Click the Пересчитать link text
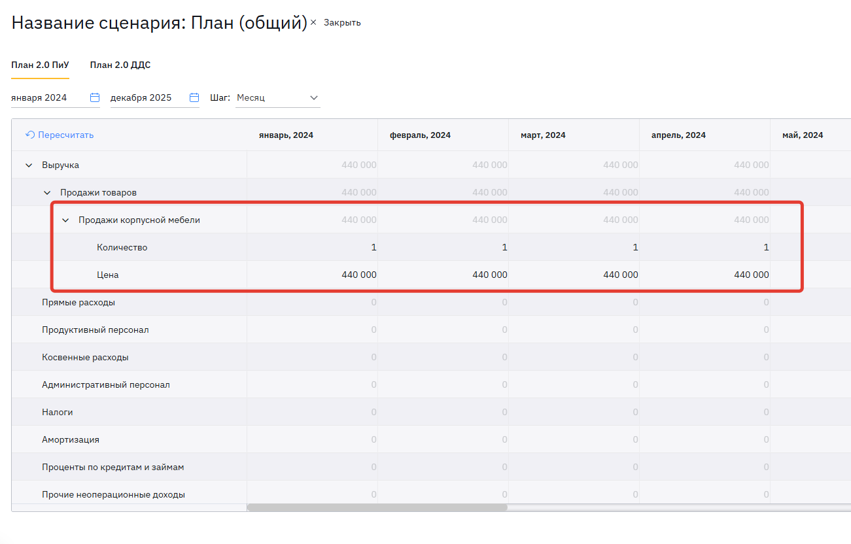 pos(65,135)
